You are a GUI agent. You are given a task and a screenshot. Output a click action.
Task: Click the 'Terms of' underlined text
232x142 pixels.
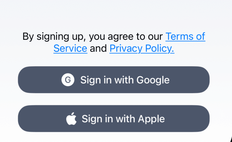click(185, 36)
